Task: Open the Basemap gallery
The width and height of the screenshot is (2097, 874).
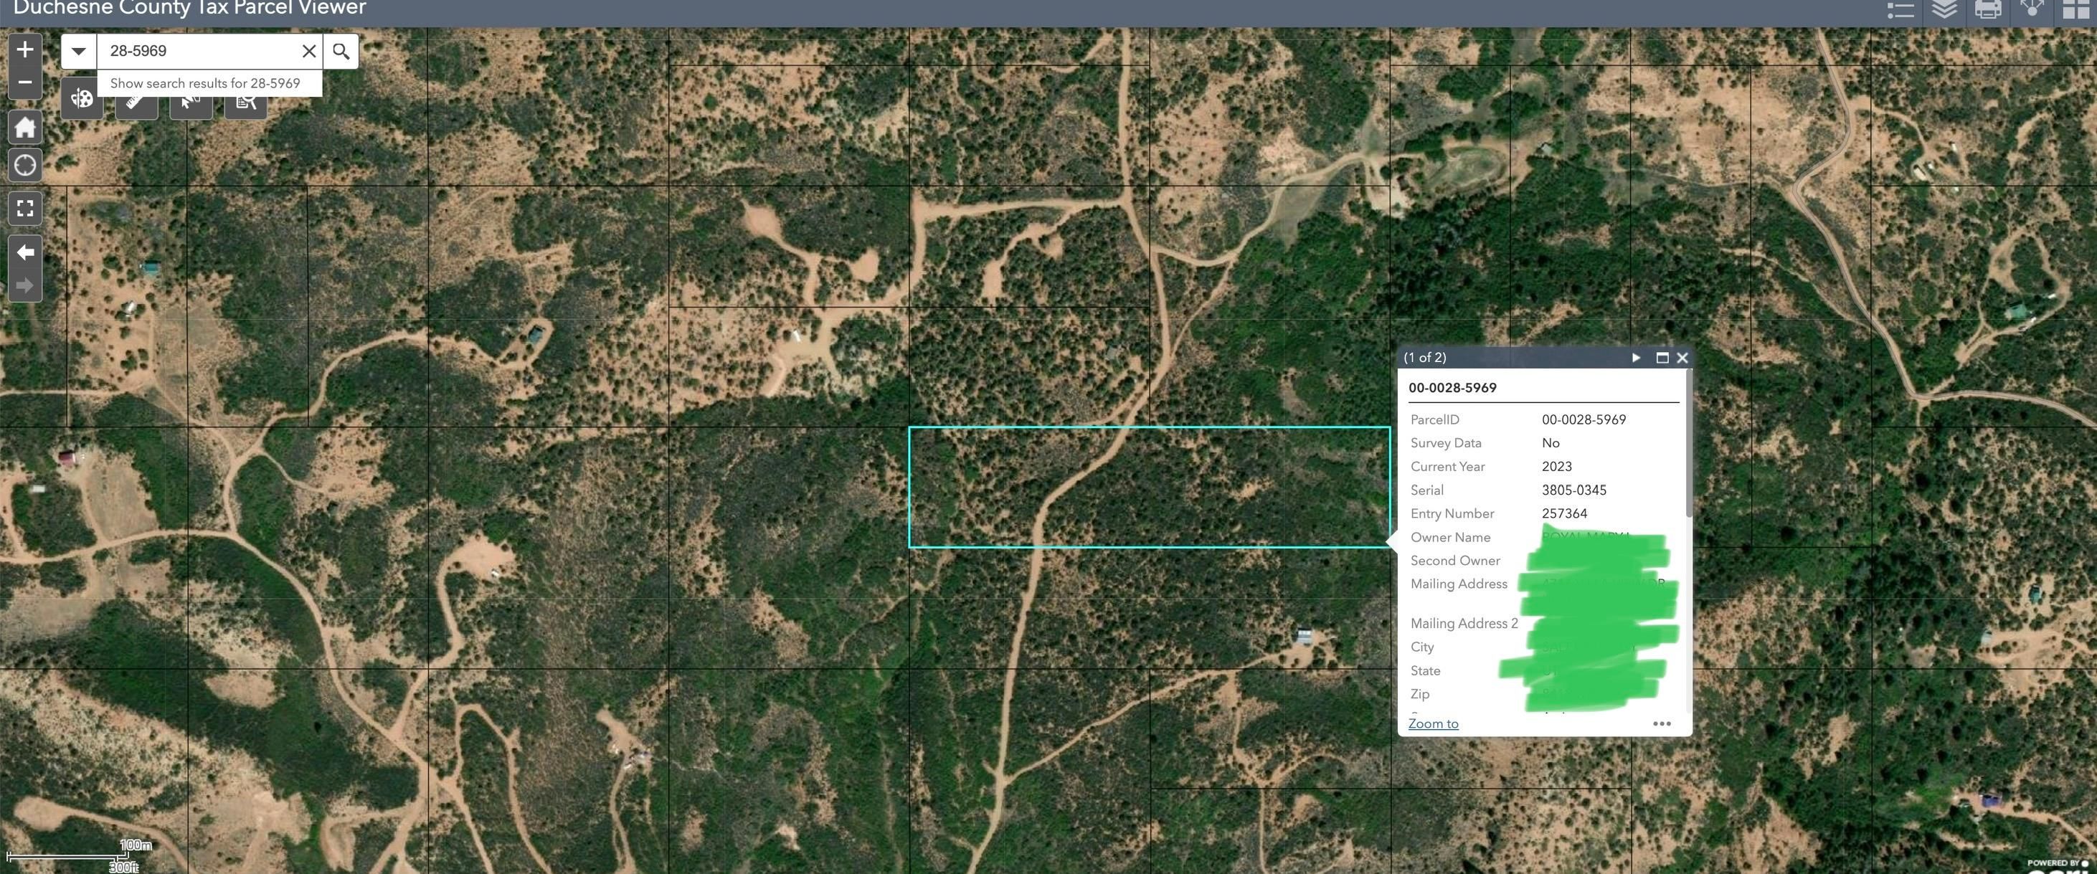Action: pos(2075,10)
